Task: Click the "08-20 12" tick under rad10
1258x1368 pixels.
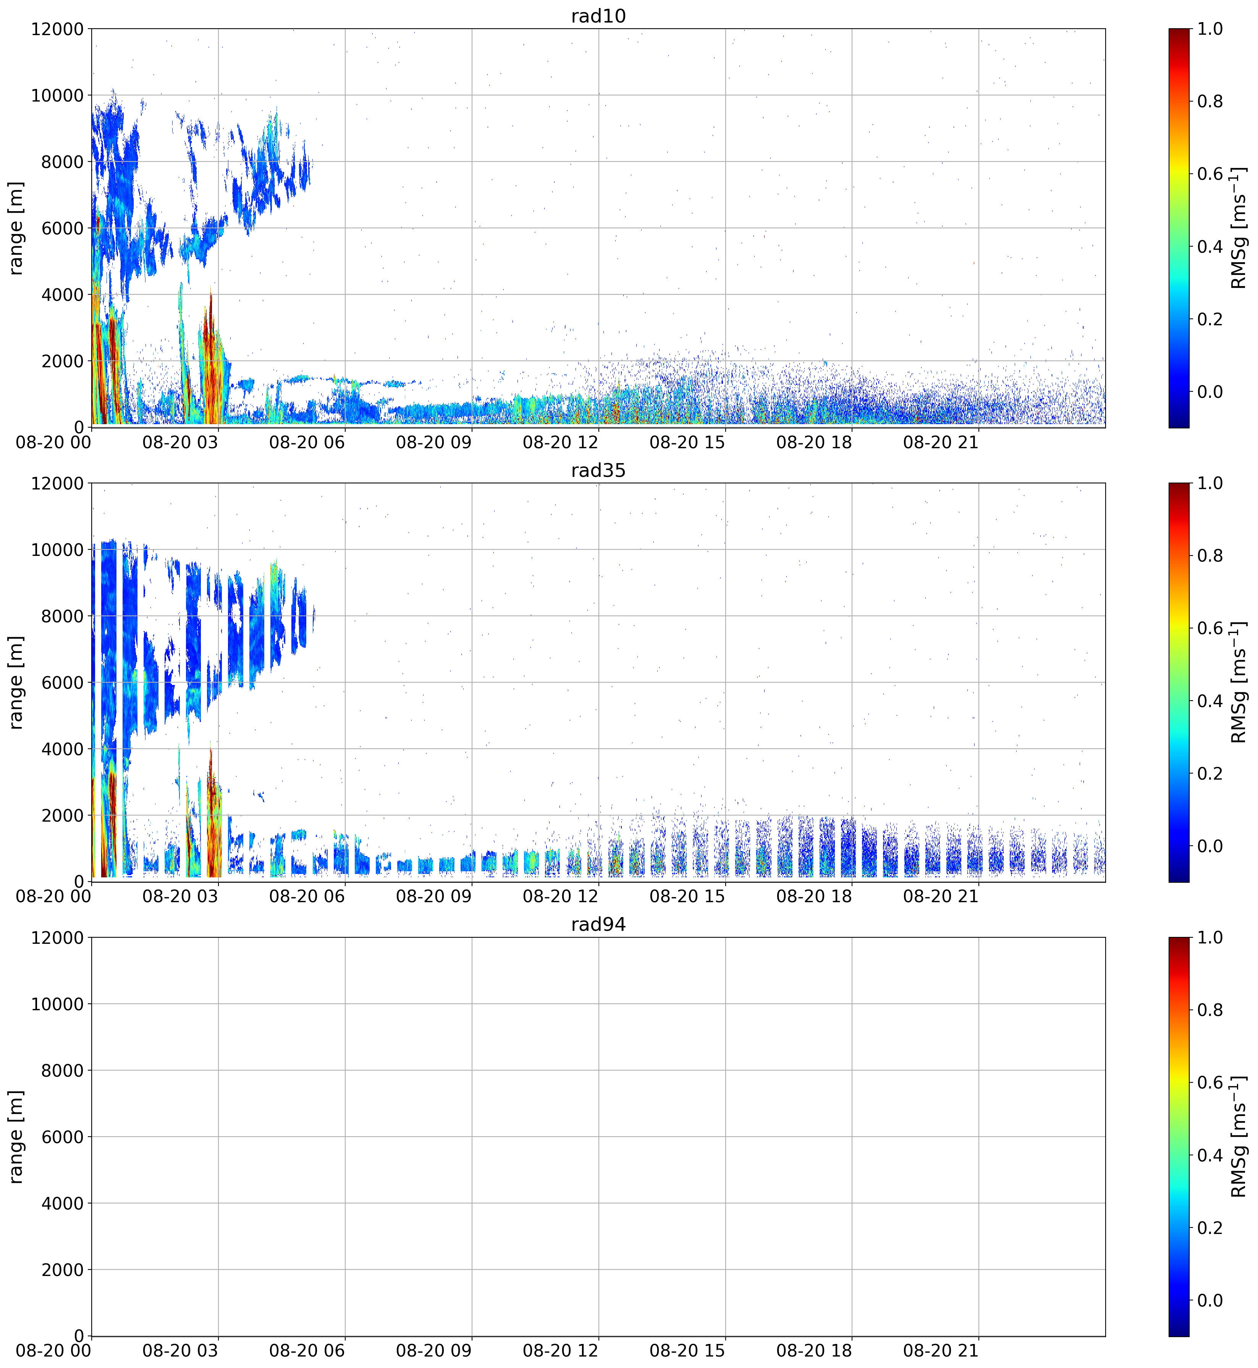Action: [560, 443]
